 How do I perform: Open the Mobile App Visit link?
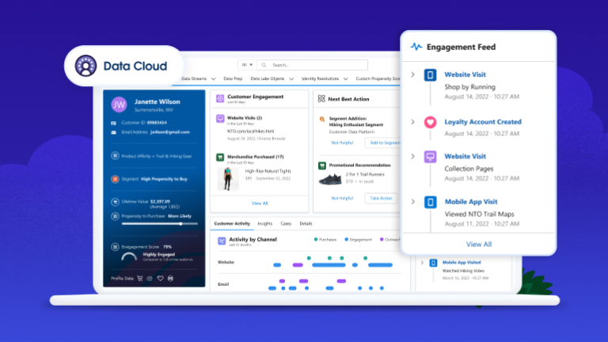(471, 202)
